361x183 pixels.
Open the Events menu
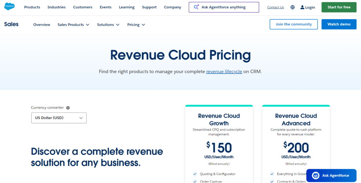click(x=105, y=7)
